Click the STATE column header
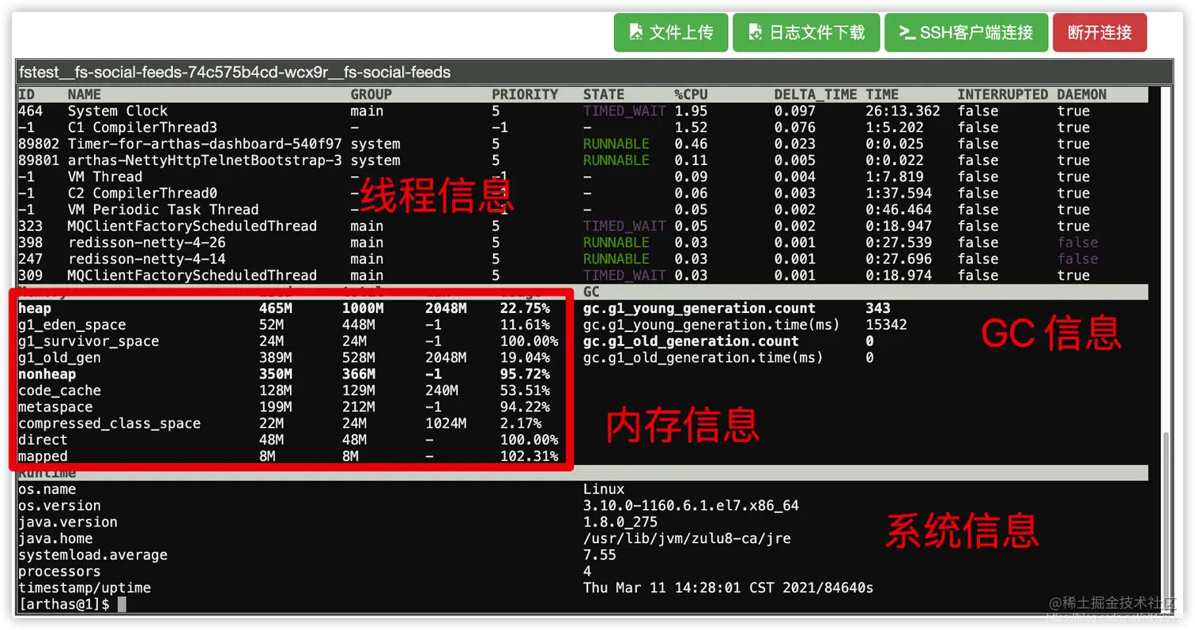This screenshot has height=630, width=1195. [x=604, y=95]
